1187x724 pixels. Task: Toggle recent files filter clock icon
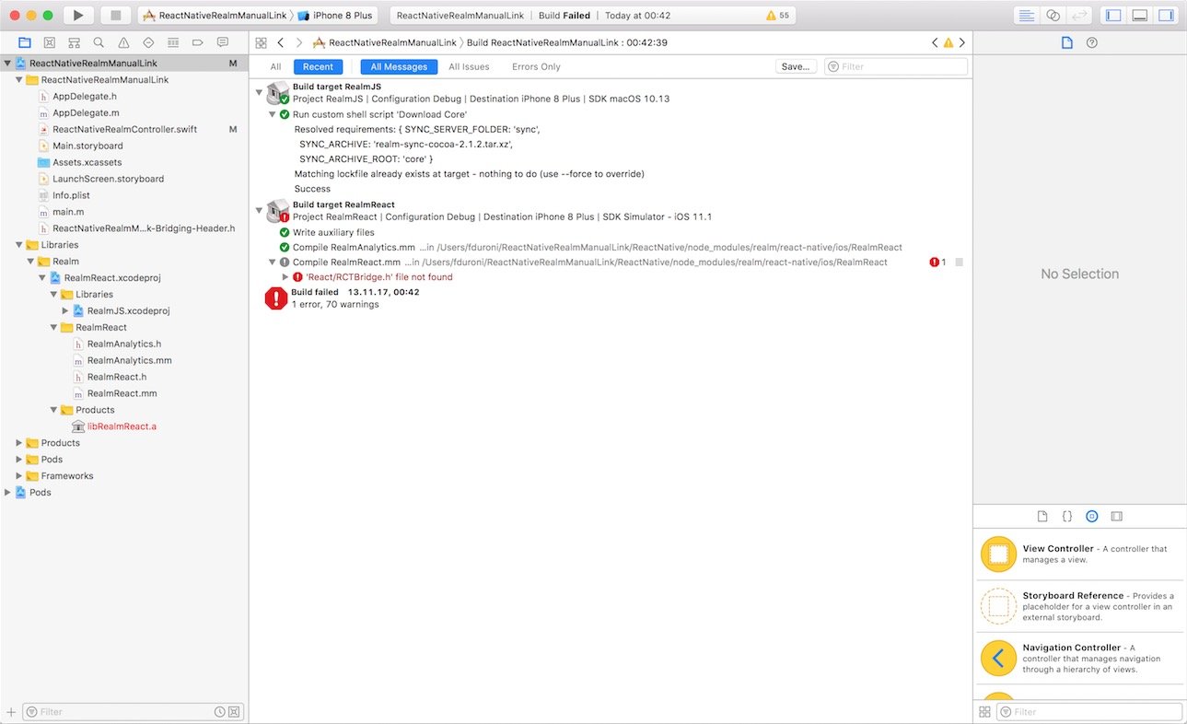(x=219, y=712)
